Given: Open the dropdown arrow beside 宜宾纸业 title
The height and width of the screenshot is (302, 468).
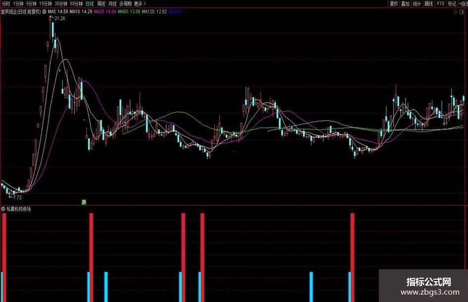Looking at the screenshot, I should [44, 12].
